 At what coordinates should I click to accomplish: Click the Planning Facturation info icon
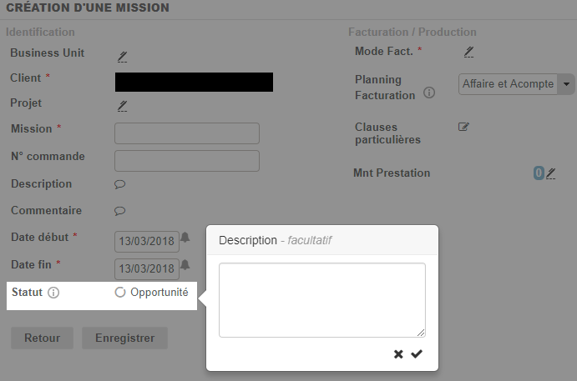tap(429, 93)
